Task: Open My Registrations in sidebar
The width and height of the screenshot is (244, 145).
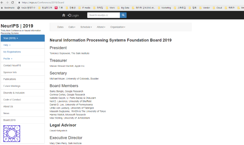Action: pyautogui.click(x=23, y=52)
